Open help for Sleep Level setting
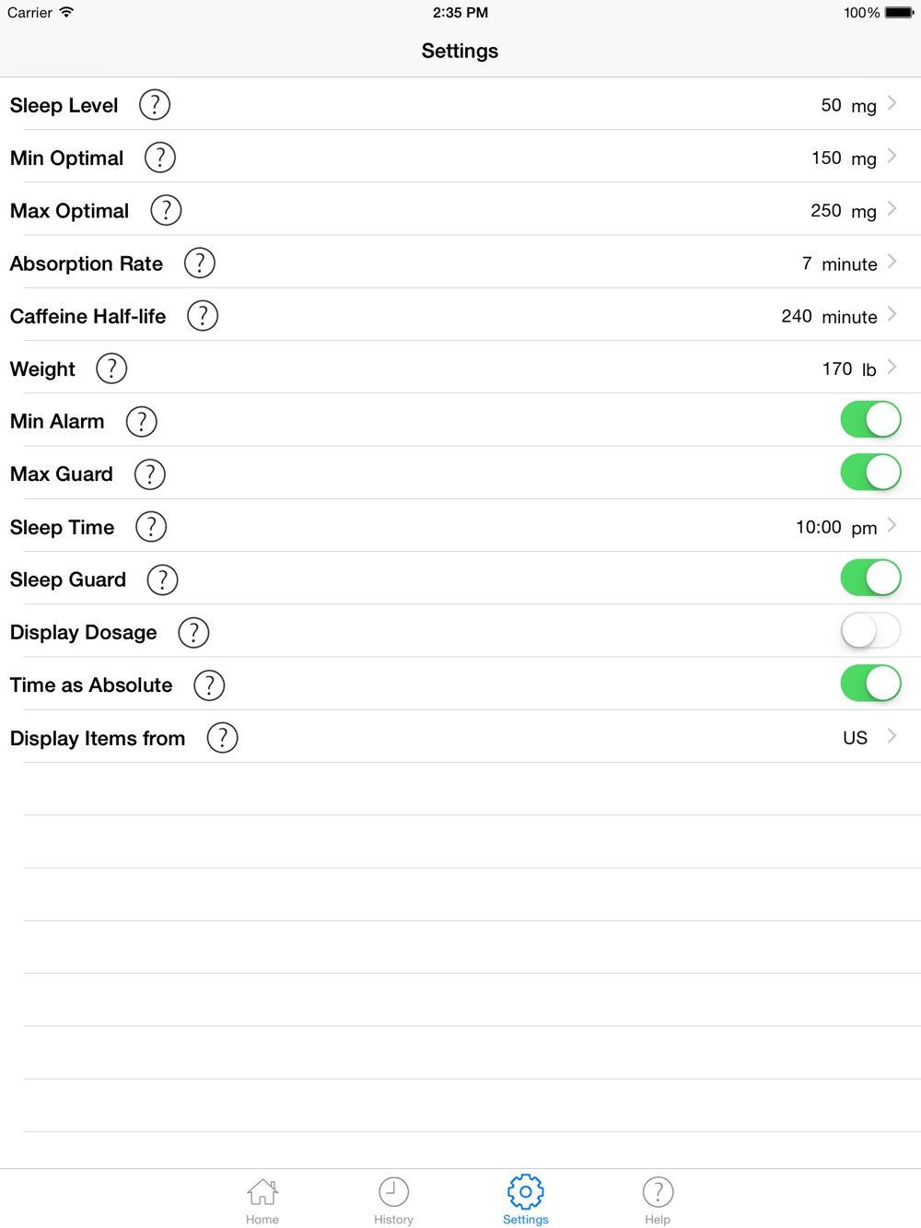Image resolution: width=921 pixels, height=1228 pixels. (x=155, y=105)
